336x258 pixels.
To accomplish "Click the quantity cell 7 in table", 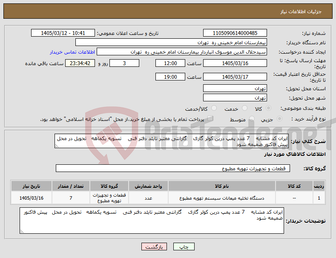I will pos(71,198).
